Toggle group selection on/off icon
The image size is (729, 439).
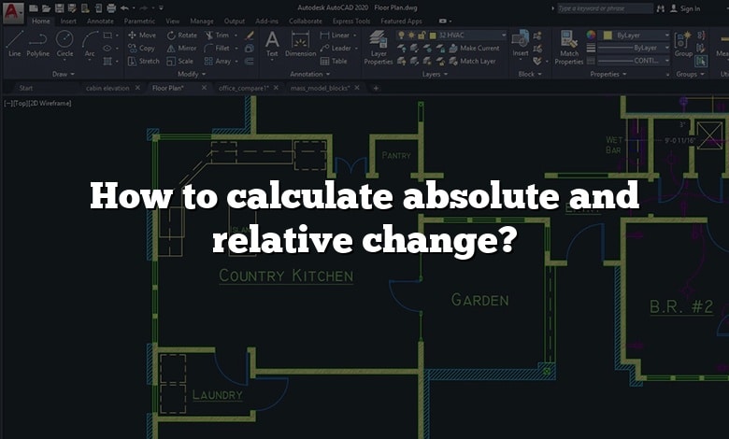[x=701, y=61]
